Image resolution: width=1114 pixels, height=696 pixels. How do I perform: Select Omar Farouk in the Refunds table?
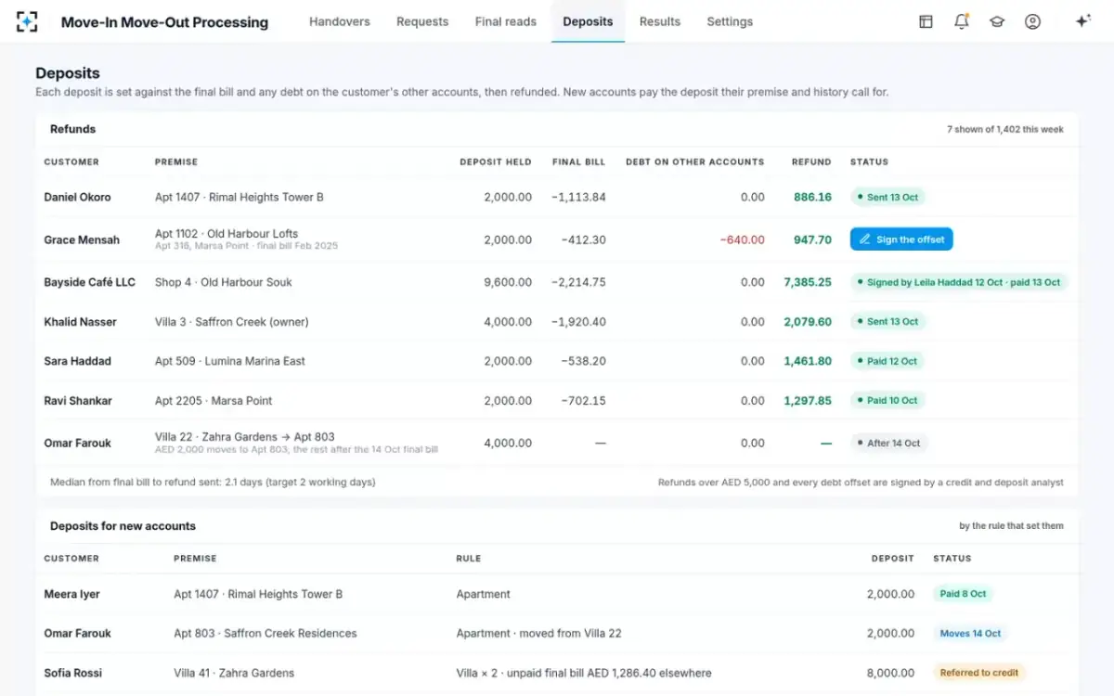pos(77,443)
